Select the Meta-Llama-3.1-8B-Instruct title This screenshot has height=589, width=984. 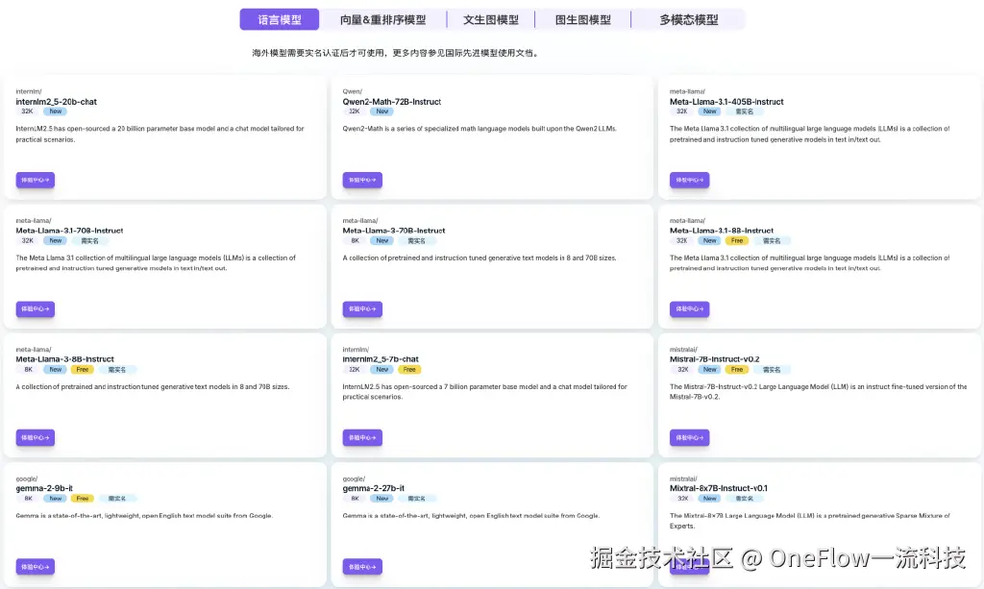[721, 231]
